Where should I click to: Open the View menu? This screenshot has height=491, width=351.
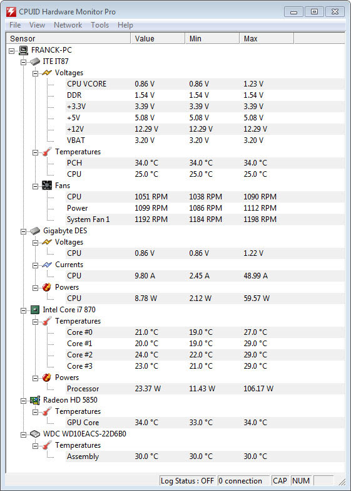(x=37, y=25)
